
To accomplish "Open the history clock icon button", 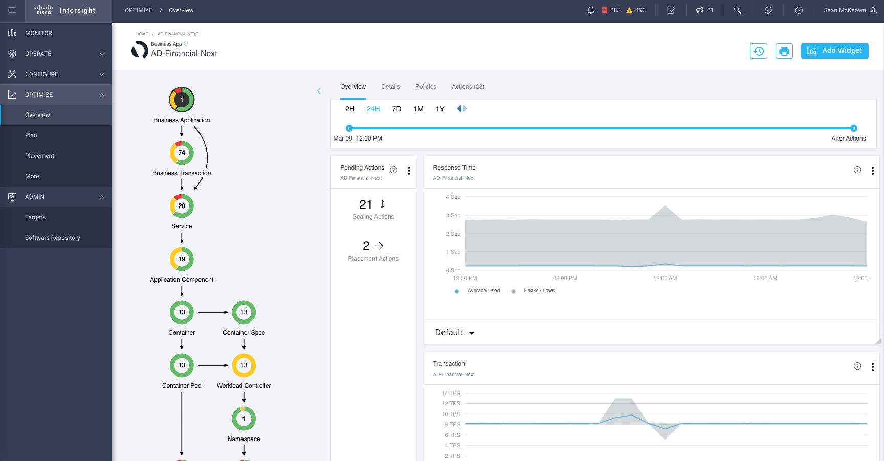I will [x=758, y=51].
